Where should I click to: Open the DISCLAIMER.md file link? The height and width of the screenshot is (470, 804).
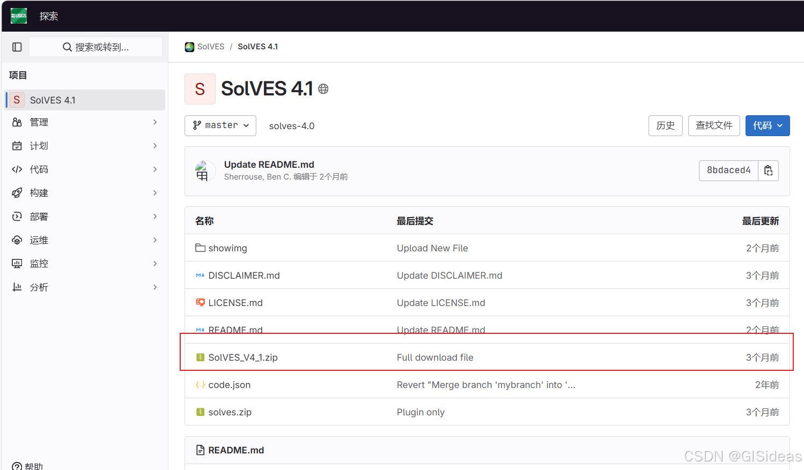pos(244,275)
